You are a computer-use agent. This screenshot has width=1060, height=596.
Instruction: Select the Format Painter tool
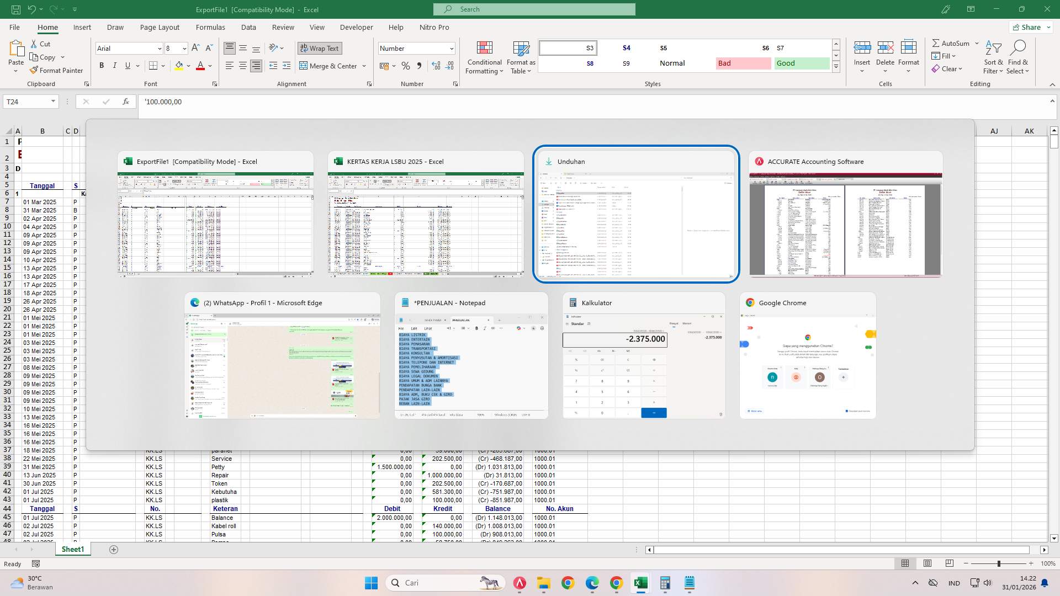[57, 70]
